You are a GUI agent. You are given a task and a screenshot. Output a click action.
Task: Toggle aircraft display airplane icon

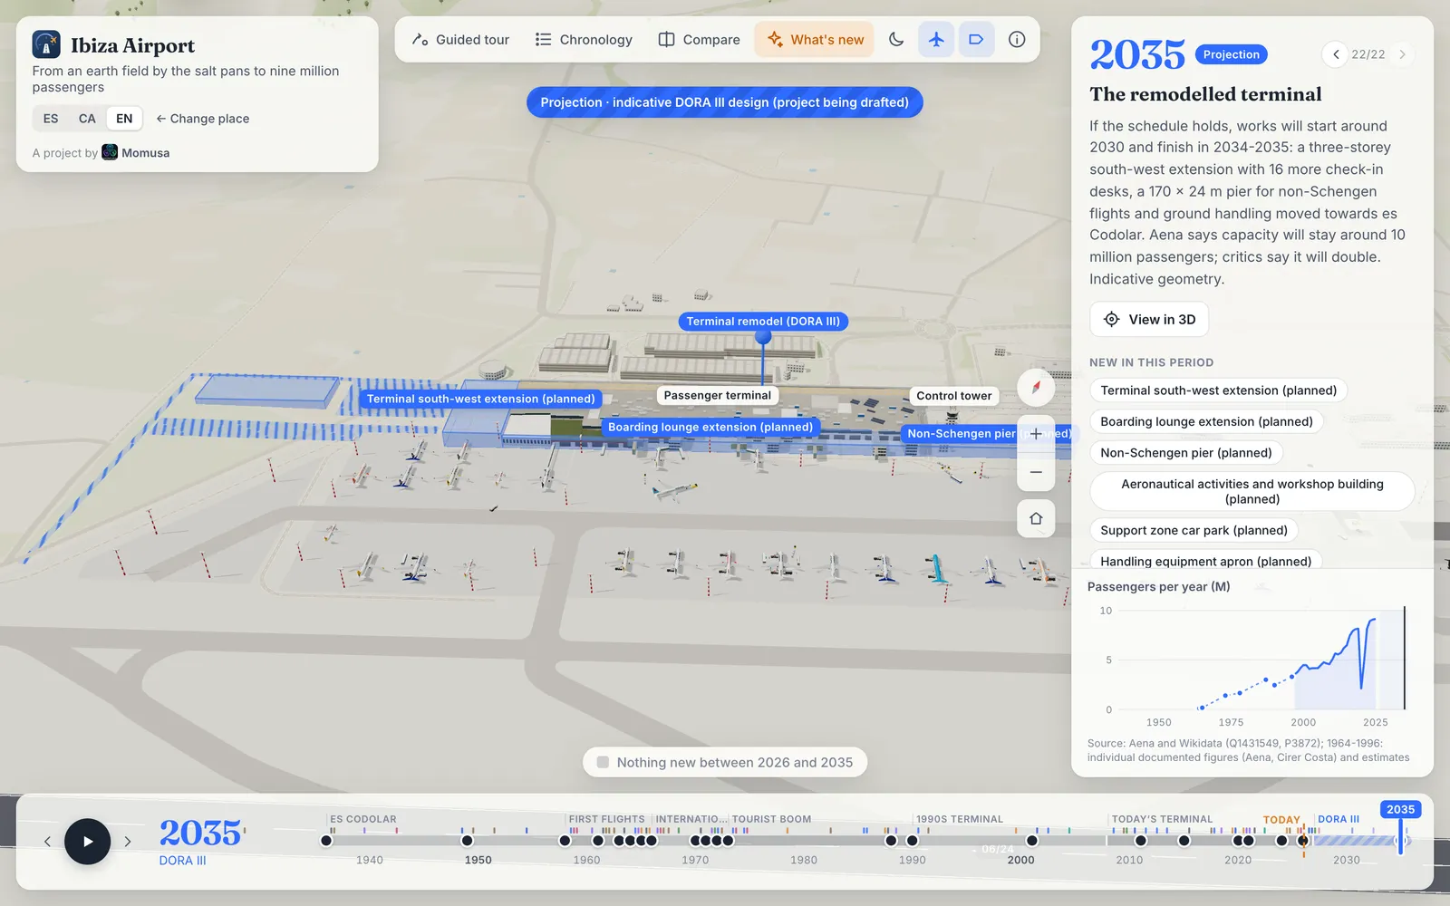tap(936, 40)
